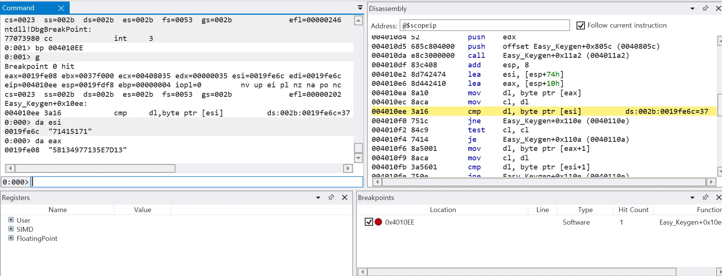Pin the Registers panel
The width and height of the screenshot is (722, 276).
pyautogui.click(x=331, y=197)
